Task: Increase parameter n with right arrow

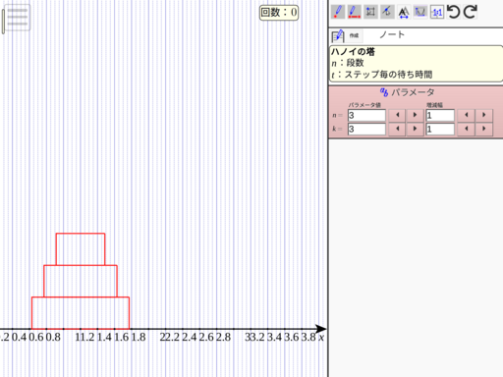Action: [x=415, y=115]
